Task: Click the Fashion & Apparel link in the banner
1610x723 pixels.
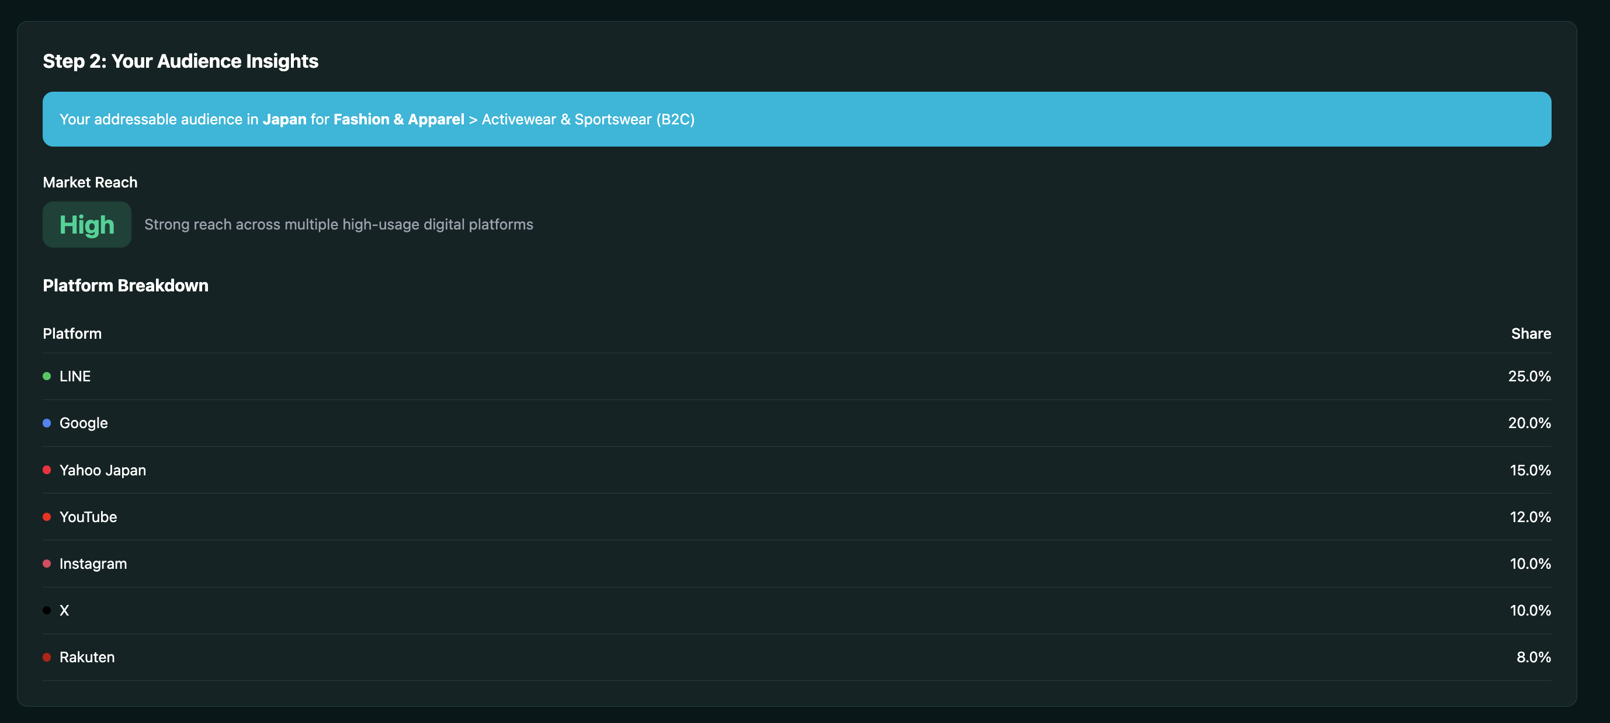Action: [399, 119]
